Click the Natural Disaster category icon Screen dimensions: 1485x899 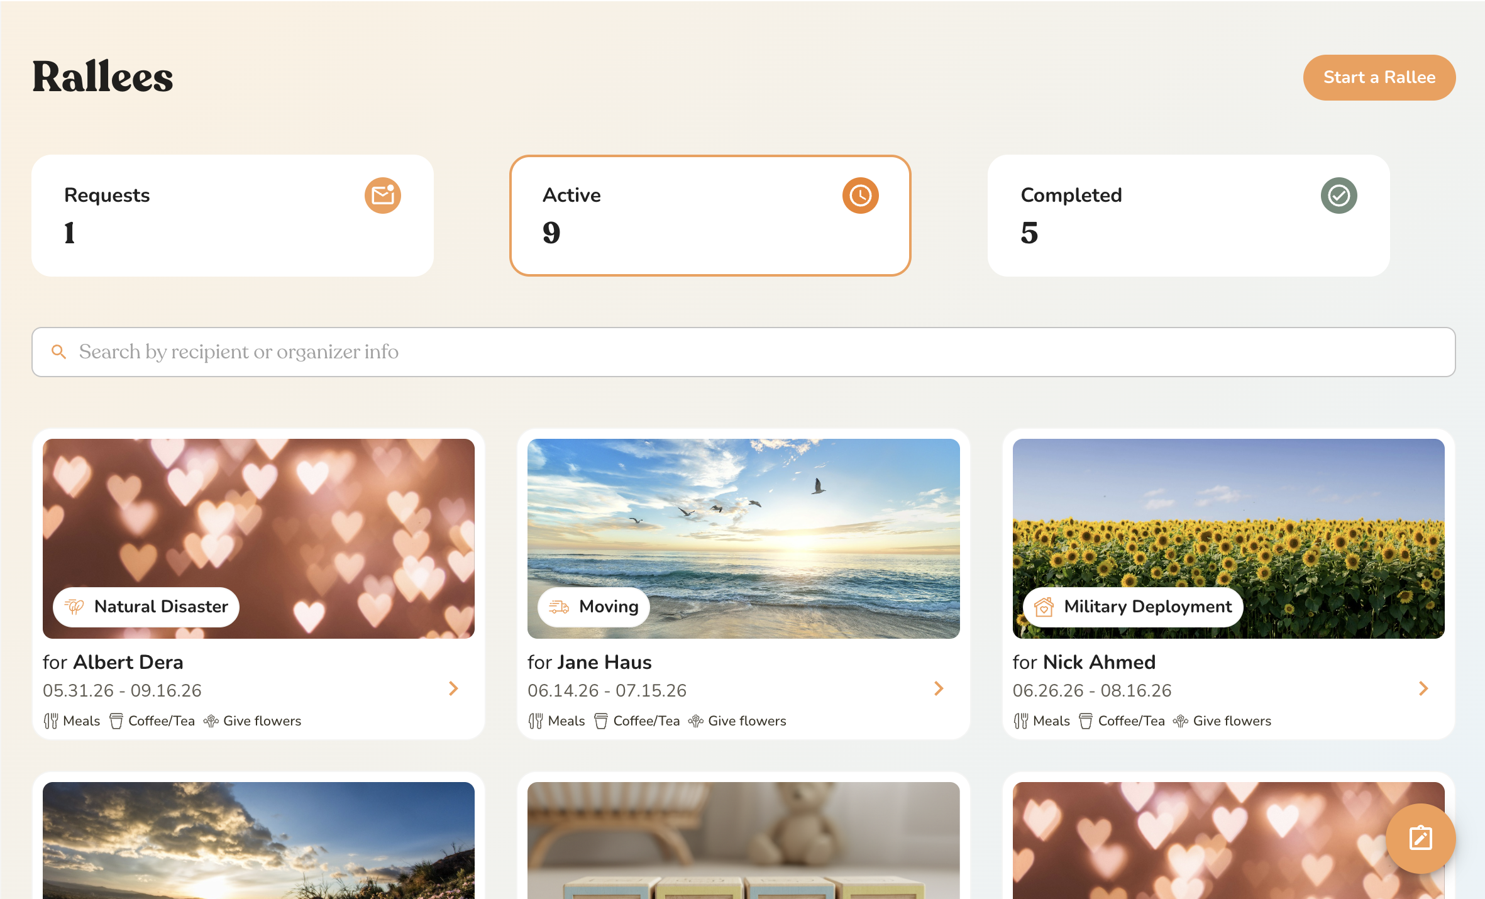click(x=74, y=607)
